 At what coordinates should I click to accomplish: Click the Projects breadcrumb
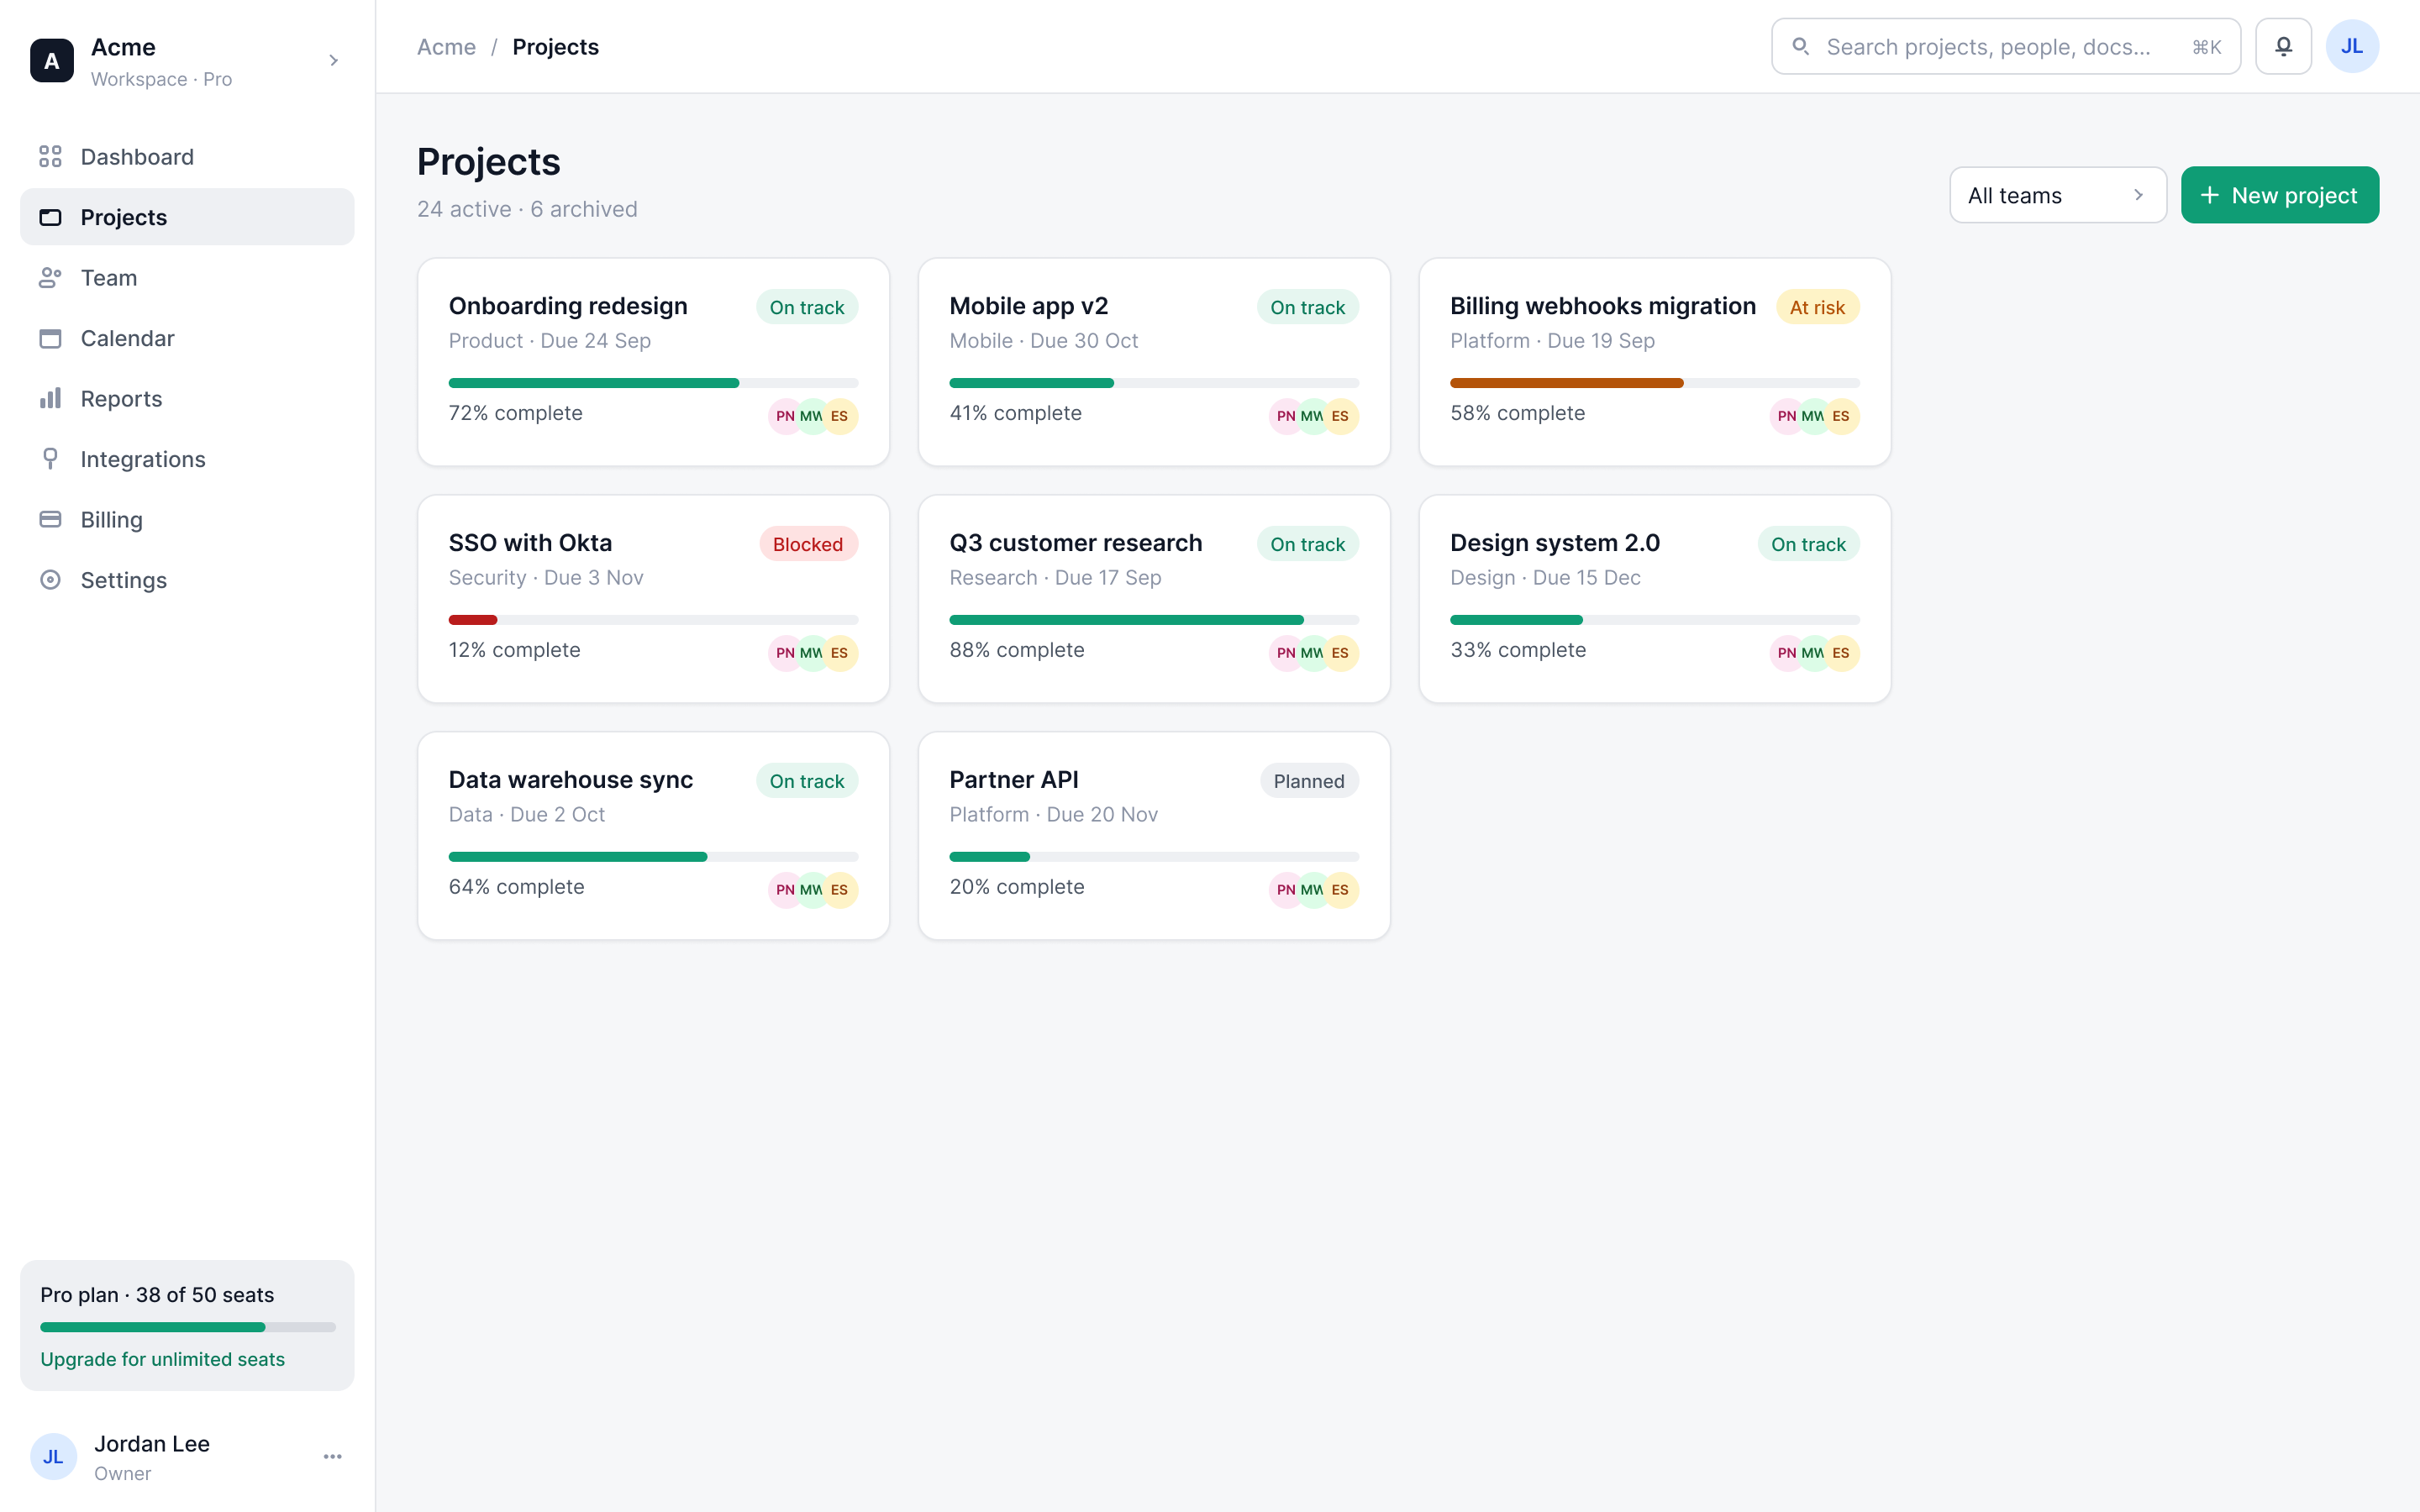click(555, 47)
